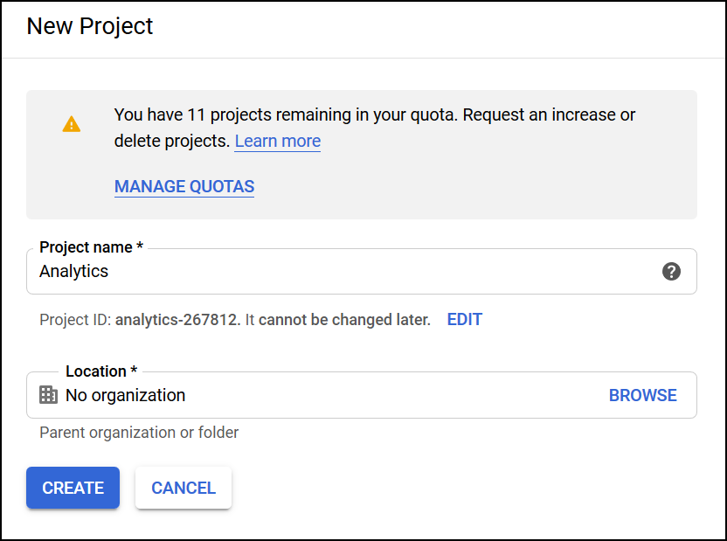Click the Parent organization or folder helper text
727x541 pixels.
(x=138, y=433)
